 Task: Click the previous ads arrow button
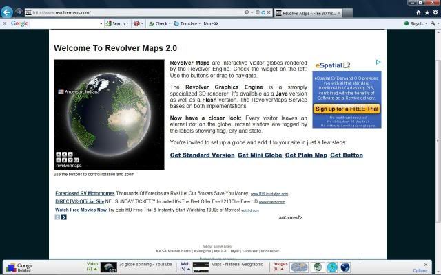point(57,217)
